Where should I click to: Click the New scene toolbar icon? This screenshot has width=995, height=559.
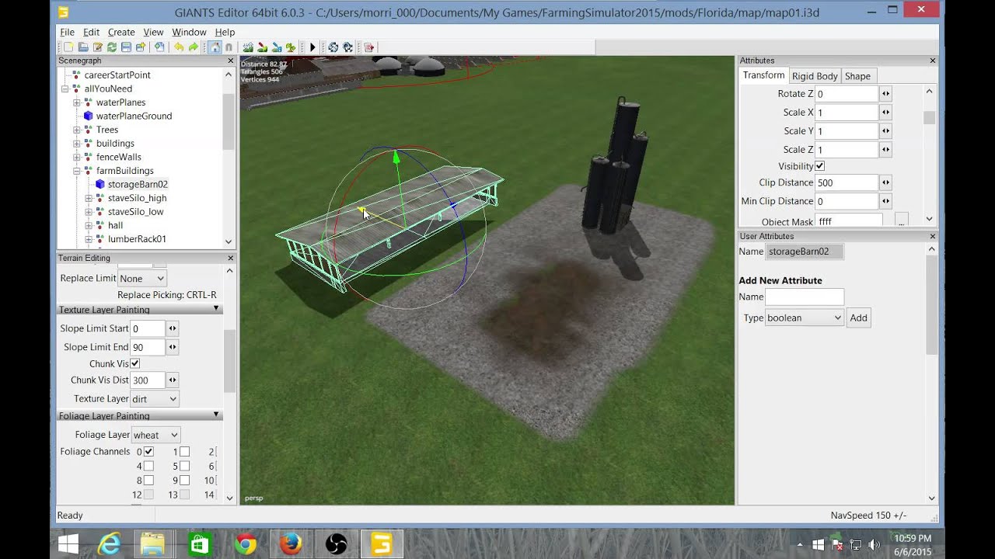click(68, 47)
